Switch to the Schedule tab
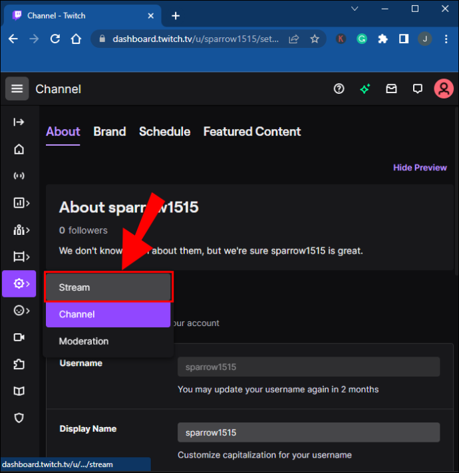This screenshot has height=473, width=459. (x=165, y=132)
